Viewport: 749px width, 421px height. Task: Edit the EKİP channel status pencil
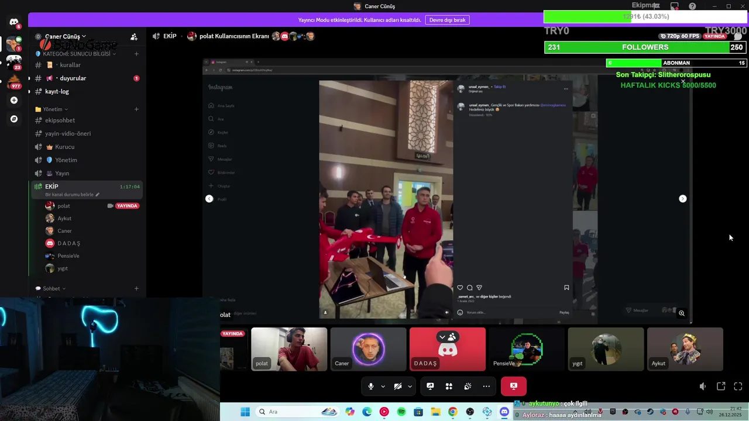98,195
